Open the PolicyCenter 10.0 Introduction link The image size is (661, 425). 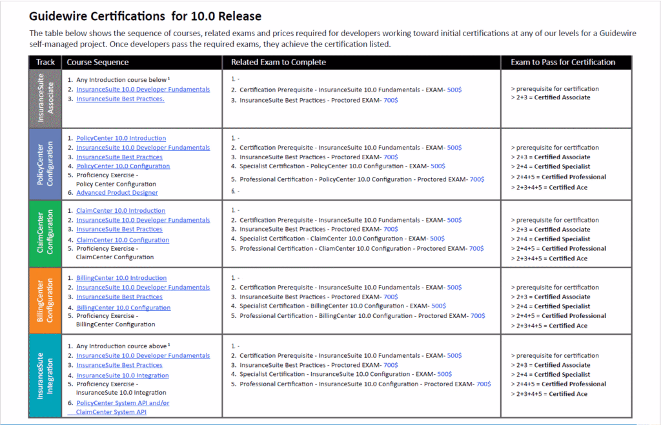[x=121, y=138]
